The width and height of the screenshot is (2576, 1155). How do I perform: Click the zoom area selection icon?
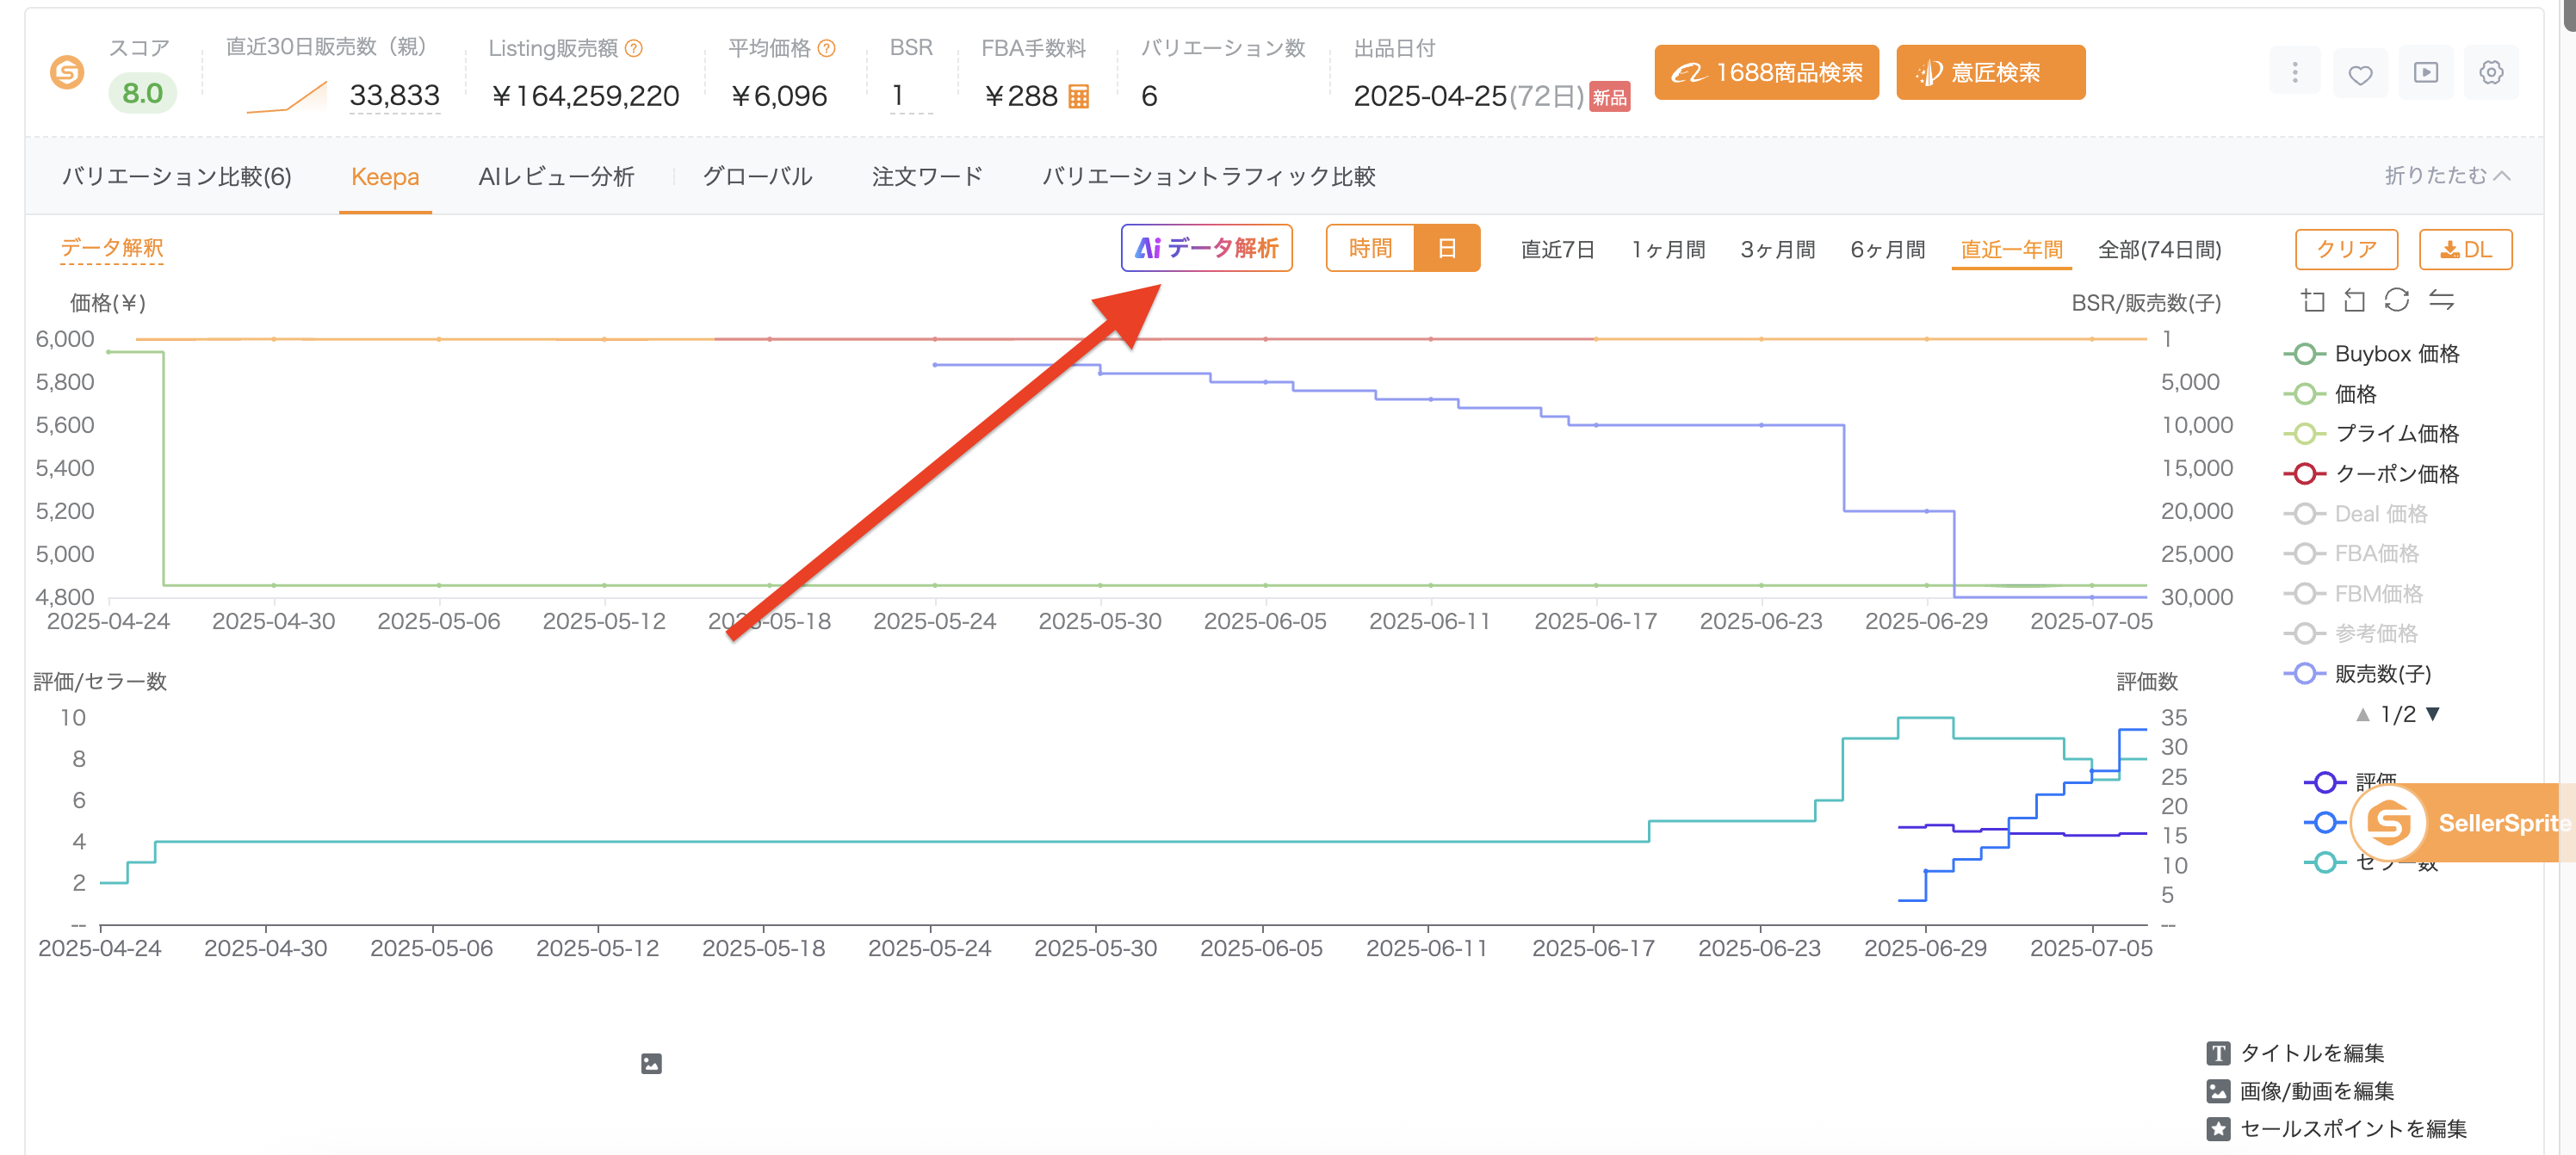tap(2313, 300)
